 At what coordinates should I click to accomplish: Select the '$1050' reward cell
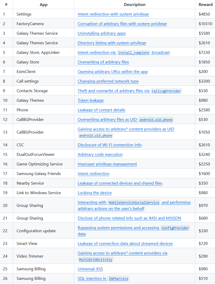[x=205, y=132]
